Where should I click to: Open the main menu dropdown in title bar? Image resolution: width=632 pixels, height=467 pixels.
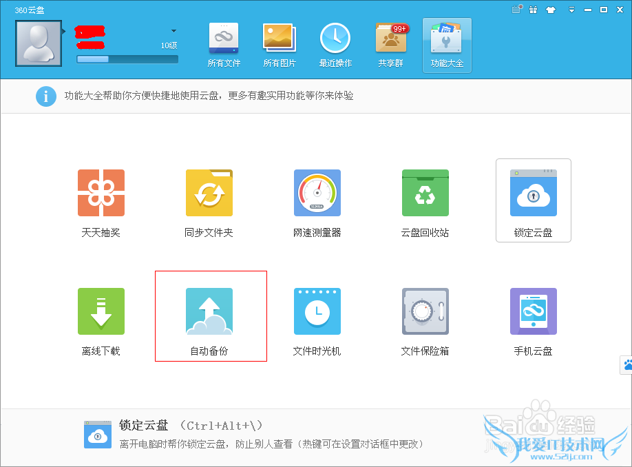(571, 10)
